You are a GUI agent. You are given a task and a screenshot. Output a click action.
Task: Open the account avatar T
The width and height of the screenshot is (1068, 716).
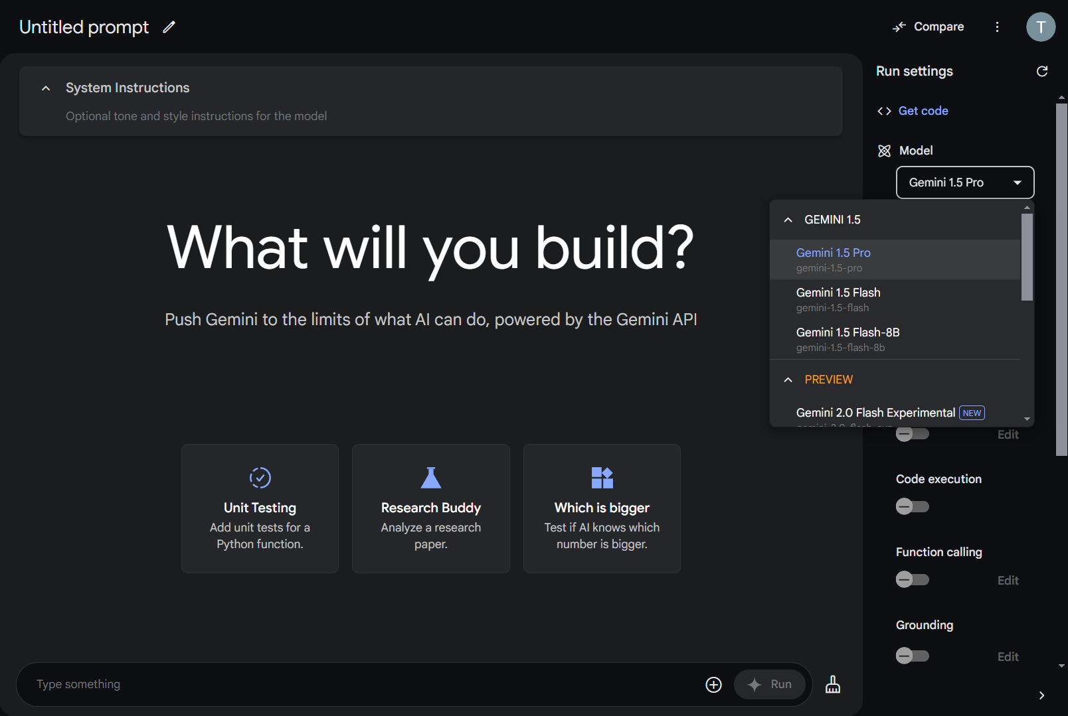(1041, 27)
